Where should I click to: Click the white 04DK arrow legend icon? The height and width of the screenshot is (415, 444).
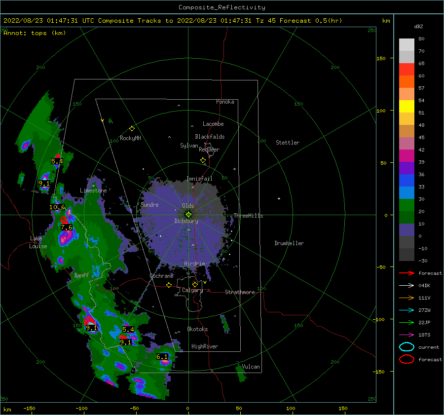(x=407, y=286)
